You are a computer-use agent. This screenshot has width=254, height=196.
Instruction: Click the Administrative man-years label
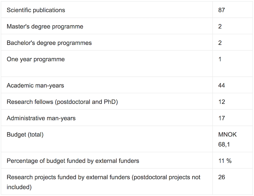tap(41, 118)
